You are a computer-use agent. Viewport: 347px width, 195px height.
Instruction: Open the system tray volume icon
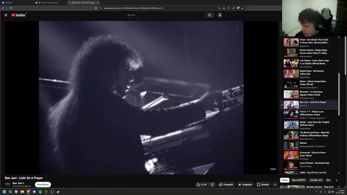[x=333, y=192]
